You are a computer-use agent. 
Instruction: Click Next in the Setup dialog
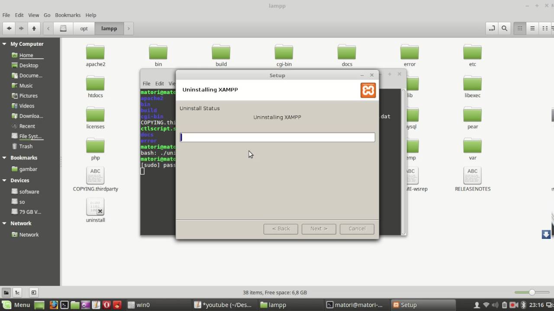(x=319, y=228)
